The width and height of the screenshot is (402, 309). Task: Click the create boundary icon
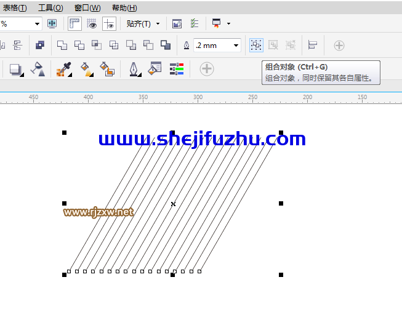[x=166, y=45]
